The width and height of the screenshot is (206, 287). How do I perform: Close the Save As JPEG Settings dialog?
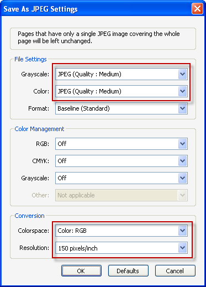(x=197, y=9)
